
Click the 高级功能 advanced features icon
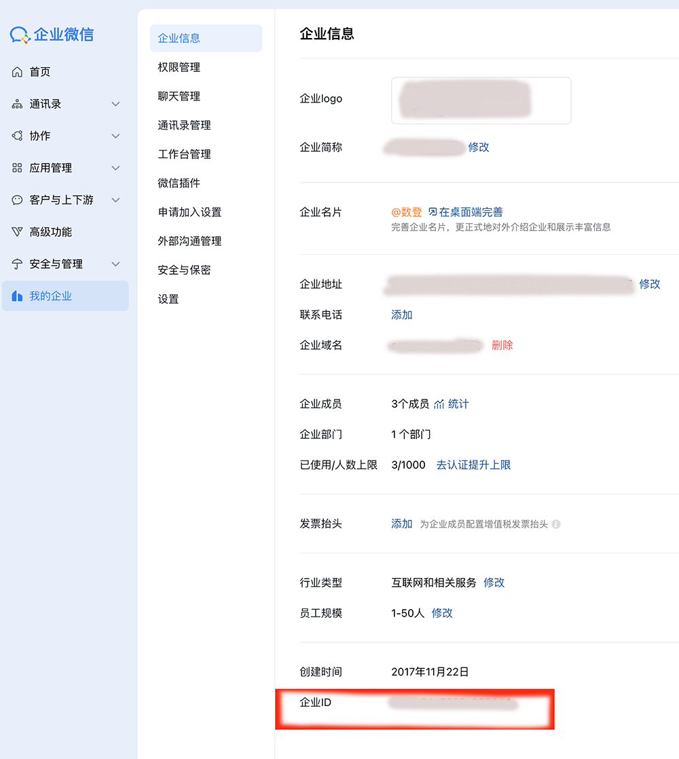tap(16, 231)
